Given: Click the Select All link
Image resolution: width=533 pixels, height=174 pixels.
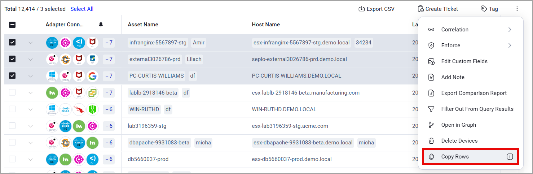Looking at the screenshot, I should tap(82, 9).
